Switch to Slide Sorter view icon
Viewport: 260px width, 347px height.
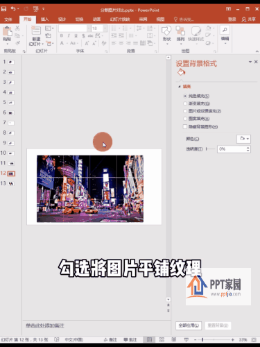coord(162,339)
